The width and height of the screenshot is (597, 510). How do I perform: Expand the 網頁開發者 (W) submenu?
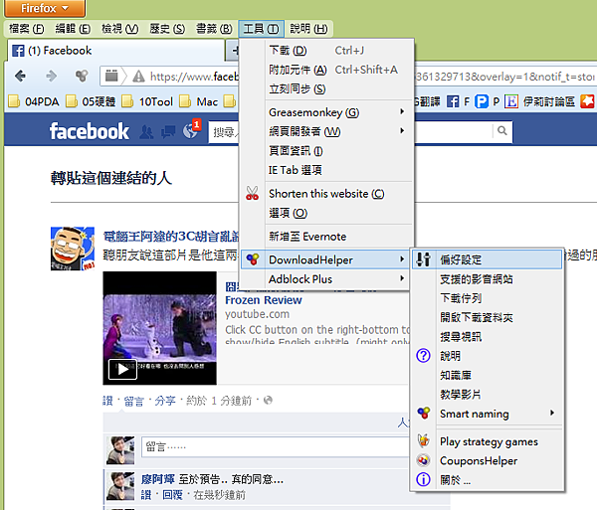point(327,131)
